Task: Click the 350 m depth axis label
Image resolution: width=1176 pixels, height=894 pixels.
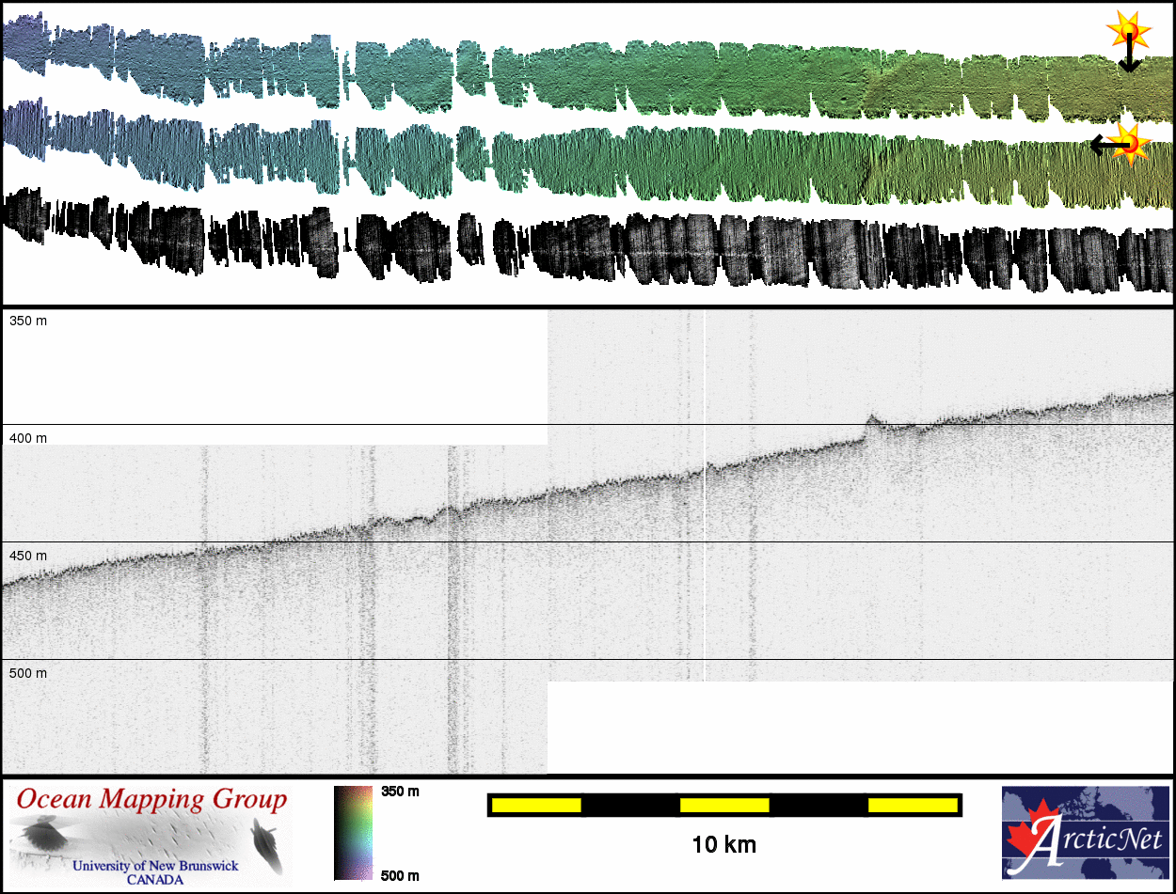Action: 28,322
